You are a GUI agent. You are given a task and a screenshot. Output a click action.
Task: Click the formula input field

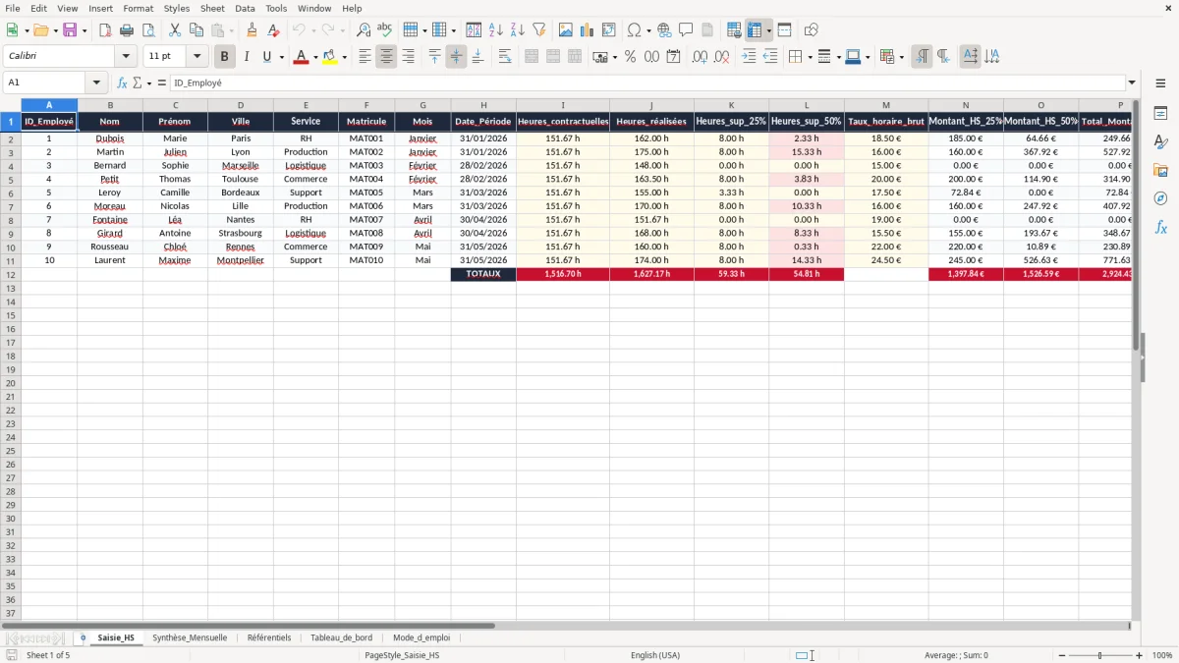[646, 83]
